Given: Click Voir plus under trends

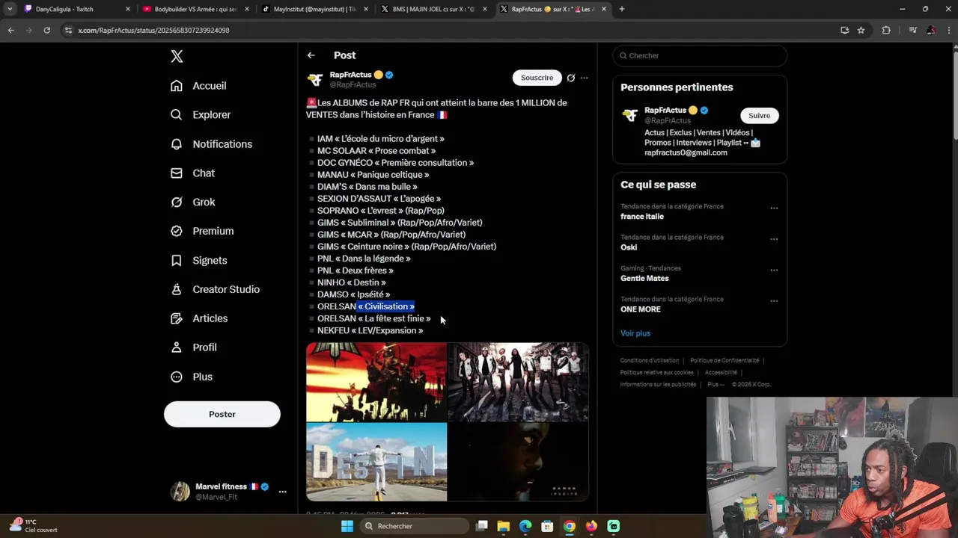Looking at the screenshot, I should pyautogui.click(x=635, y=333).
